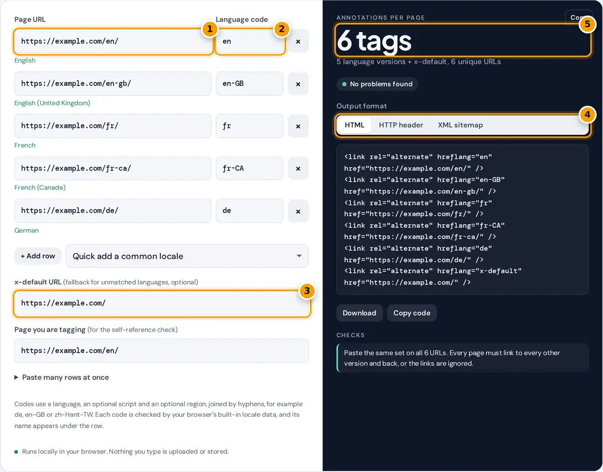Open Quick add a common locale dropdown

187,256
